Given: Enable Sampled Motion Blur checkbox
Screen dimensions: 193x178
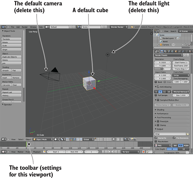Looking at the screenshot, I should [x=158, y=100].
